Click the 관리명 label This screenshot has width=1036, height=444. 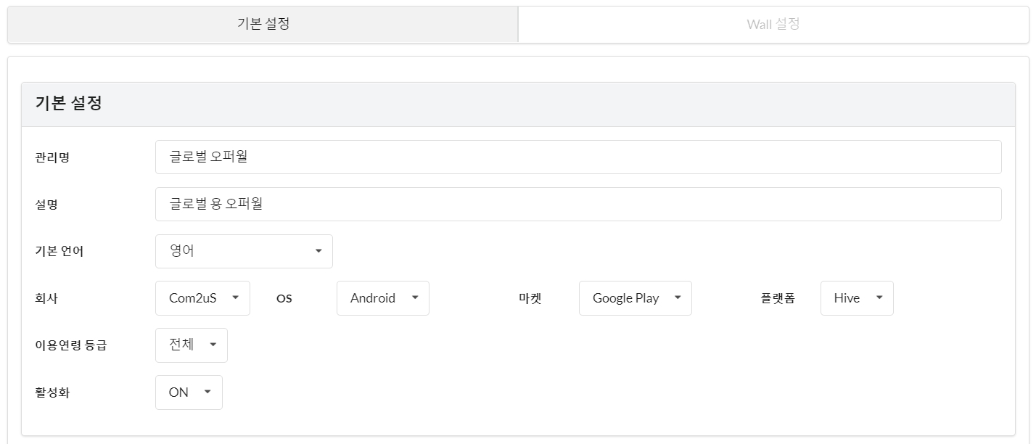tap(52, 157)
